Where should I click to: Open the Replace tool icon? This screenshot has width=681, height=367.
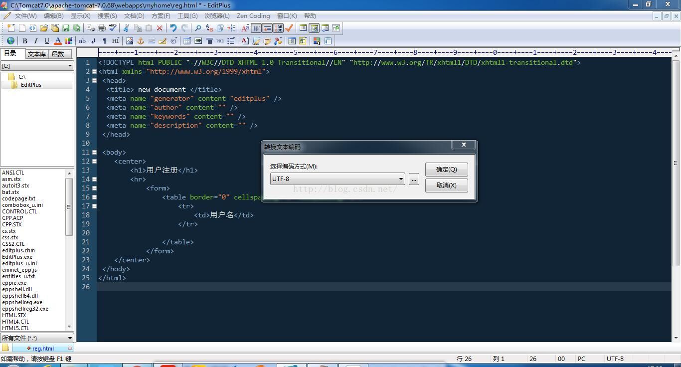point(209,28)
